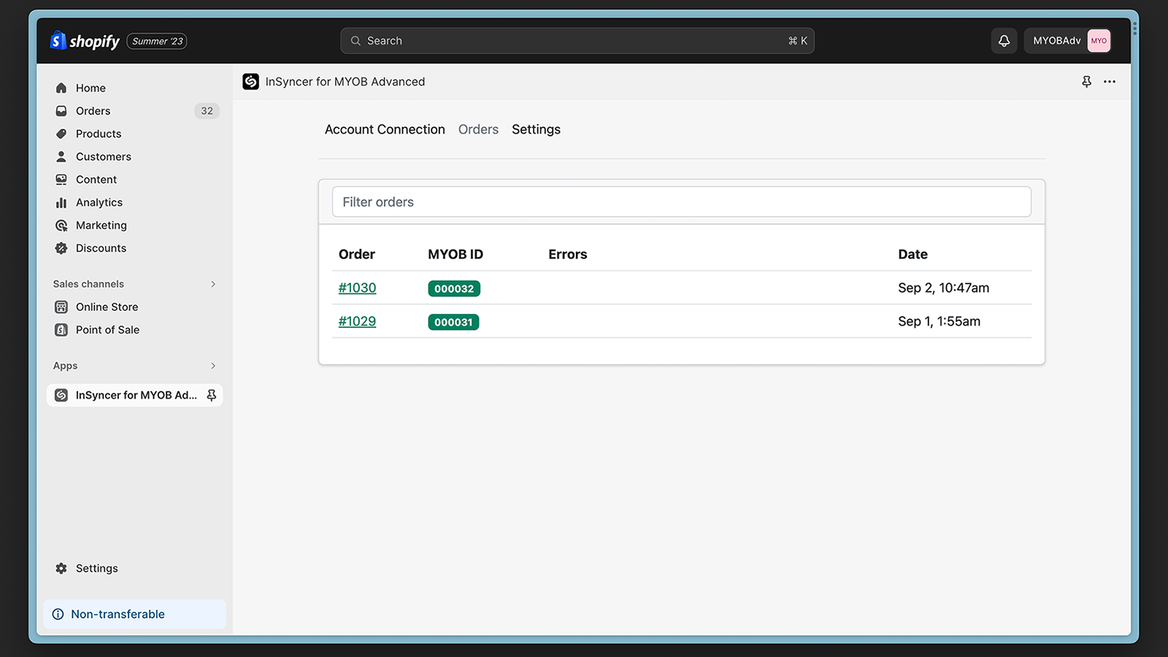Open the three-dot more actions menu
Screen dimensions: 1168x657
[1110, 82]
